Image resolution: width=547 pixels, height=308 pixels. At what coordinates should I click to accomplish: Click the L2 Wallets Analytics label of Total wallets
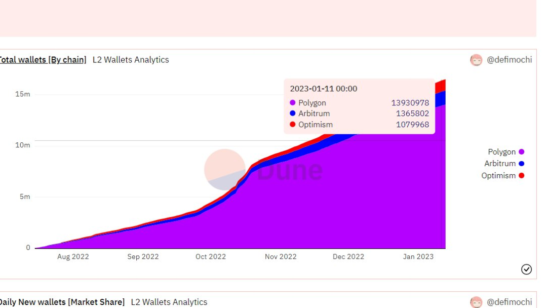[131, 60]
